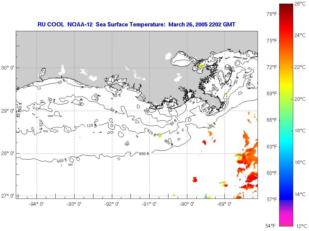Viewport: 309px width, 231px height.
Task: Select the 30° 0' latitude label
Action: click(8, 68)
